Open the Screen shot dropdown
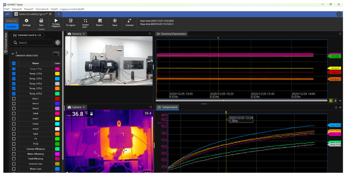The height and width of the screenshot is (173, 346). point(85,23)
